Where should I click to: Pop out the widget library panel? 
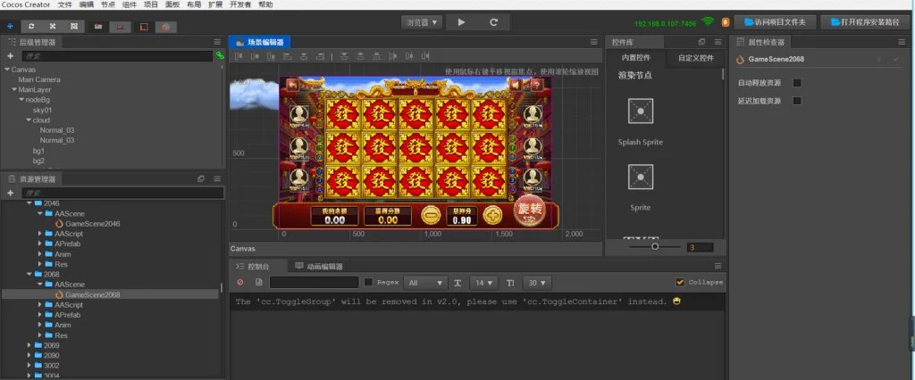(x=702, y=42)
